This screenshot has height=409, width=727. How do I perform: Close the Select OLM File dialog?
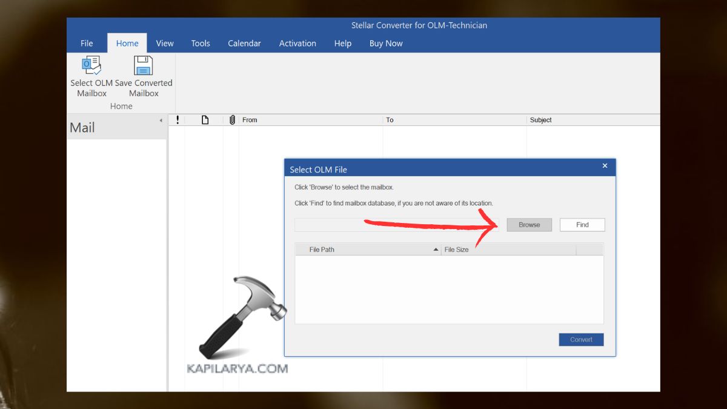pyautogui.click(x=605, y=165)
